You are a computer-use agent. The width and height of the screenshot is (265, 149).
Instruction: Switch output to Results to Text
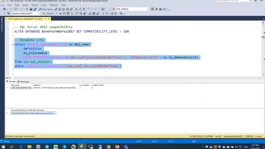coord(90,14)
